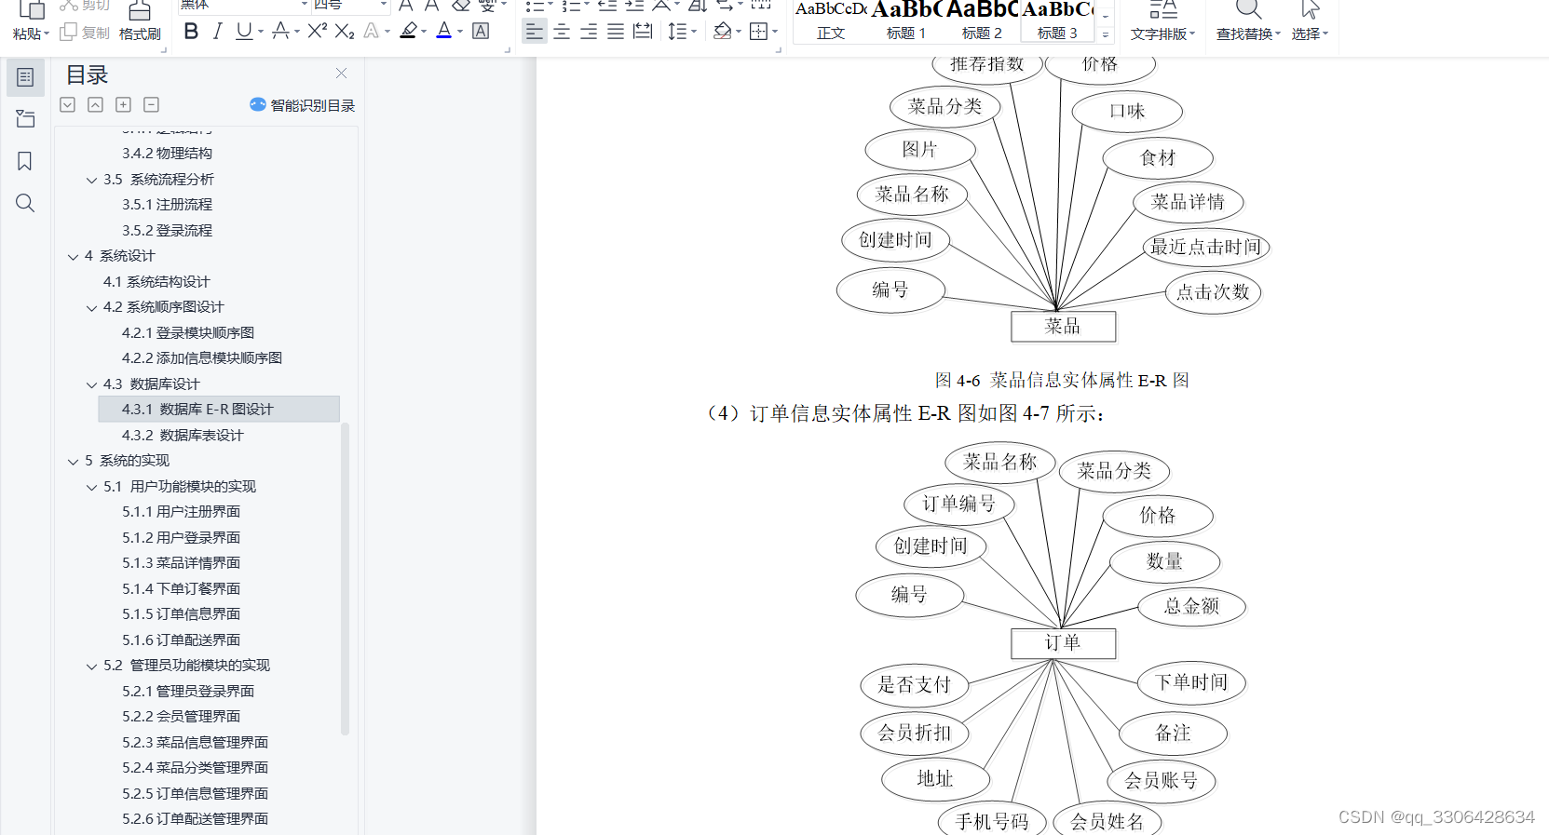Click the text effects outlined A icon
Image resolution: width=1549 pixels, height=835 pixels.
point(372,32)
